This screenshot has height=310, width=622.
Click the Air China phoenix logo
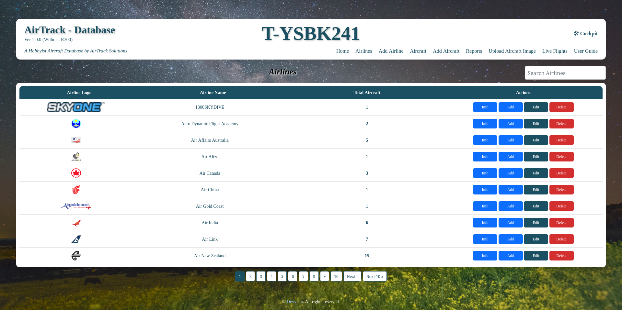76,190
